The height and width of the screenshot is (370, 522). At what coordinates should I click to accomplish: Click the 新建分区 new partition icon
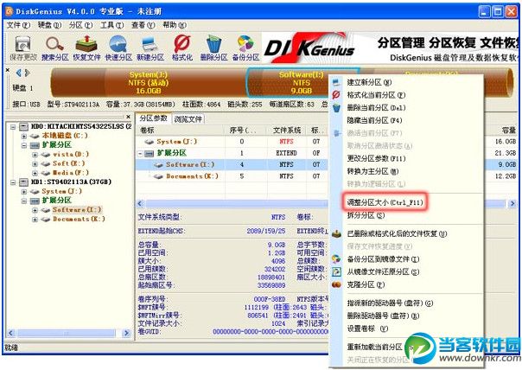[x=150, y=48]
